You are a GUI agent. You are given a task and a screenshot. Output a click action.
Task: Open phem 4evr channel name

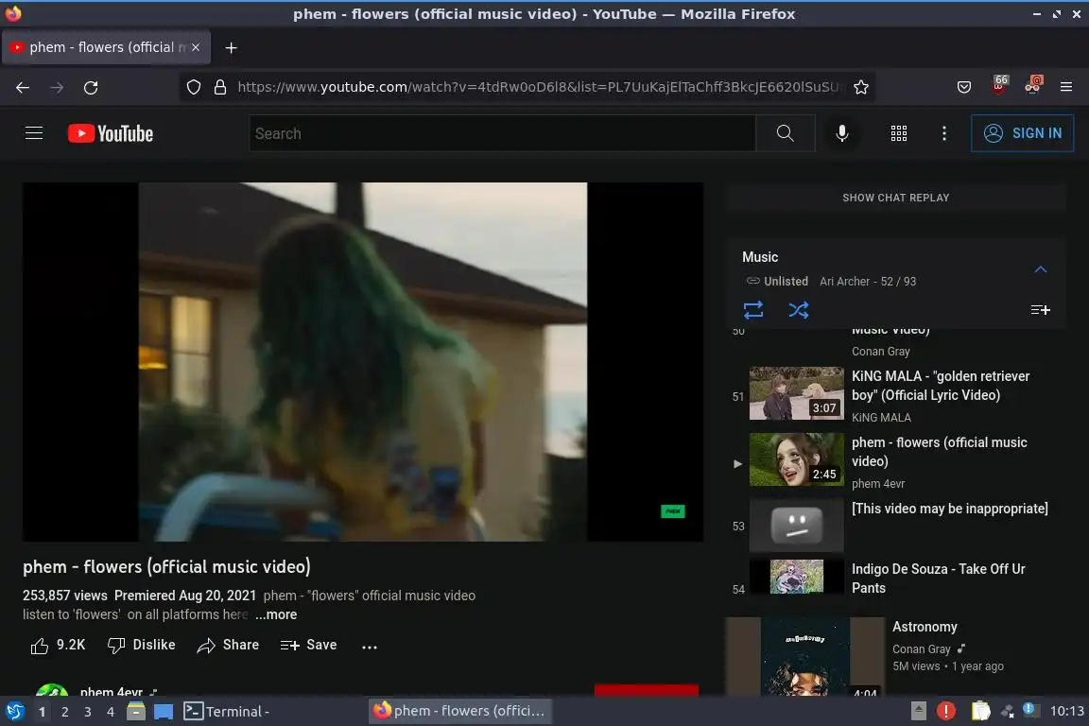tap(112, 692)
